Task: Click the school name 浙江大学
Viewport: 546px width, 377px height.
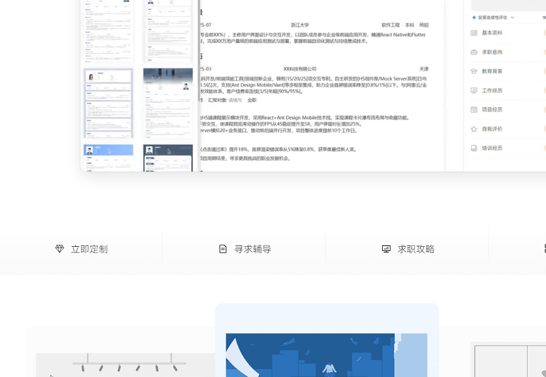Action: (300, 25)
